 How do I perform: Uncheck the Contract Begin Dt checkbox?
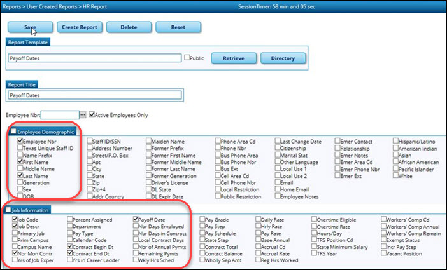pos(70,246)
